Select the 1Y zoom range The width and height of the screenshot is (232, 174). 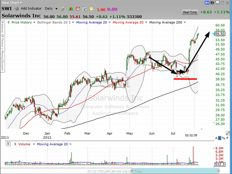click(x=95, y=172)
